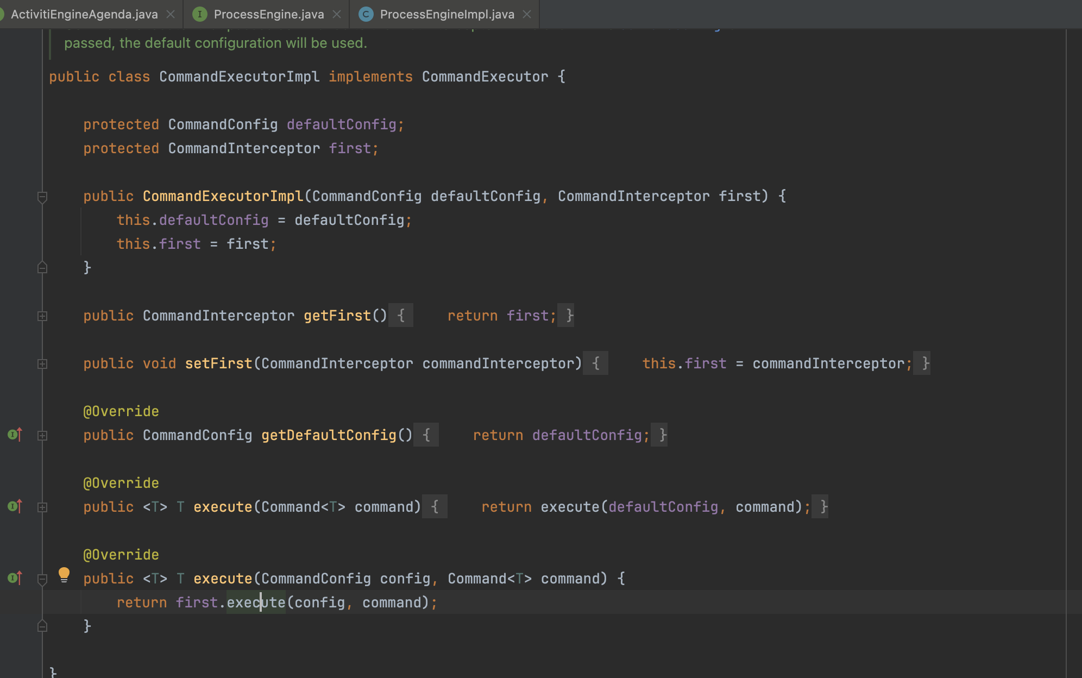The height and width of the screenshot is (678, 1082).
Task: Click gutter override icon beside execute(CommandConfig config
Action: pyautogui.click(x=15, y=578)
